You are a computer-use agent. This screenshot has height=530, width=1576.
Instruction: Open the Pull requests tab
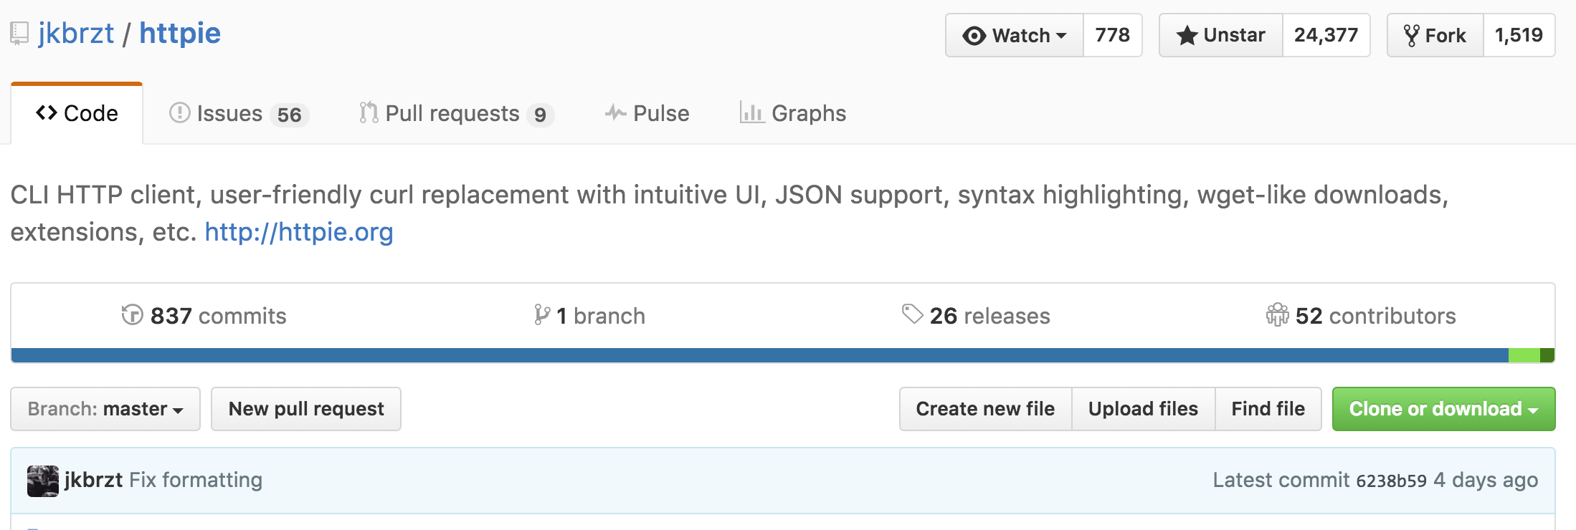pos(456,113)
